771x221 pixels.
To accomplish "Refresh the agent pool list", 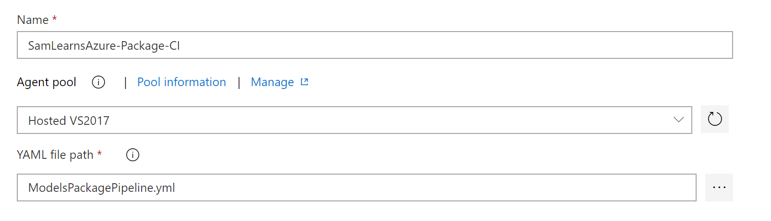I will pyautogui.click(x=714, y=119).
